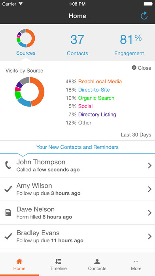Open the Timeline icon in bottom bar

coord(58,261)
